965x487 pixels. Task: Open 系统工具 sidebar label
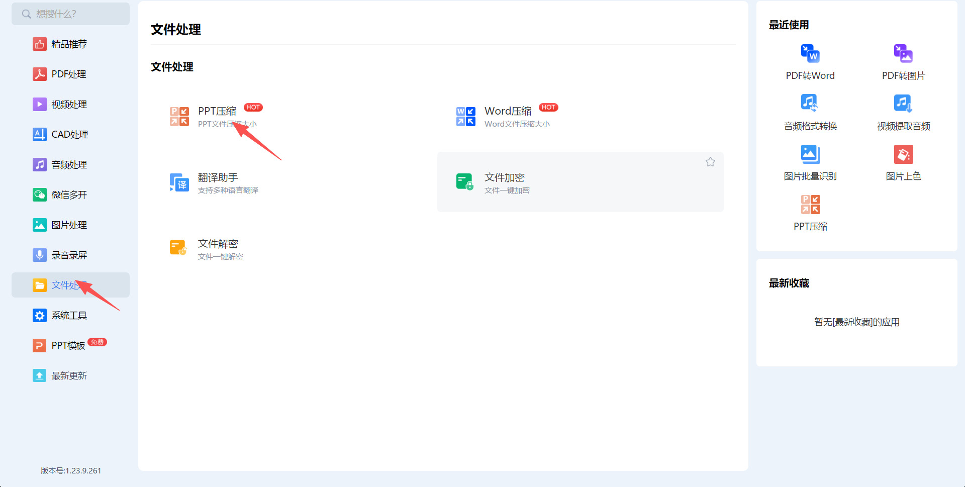pos(69,316)
